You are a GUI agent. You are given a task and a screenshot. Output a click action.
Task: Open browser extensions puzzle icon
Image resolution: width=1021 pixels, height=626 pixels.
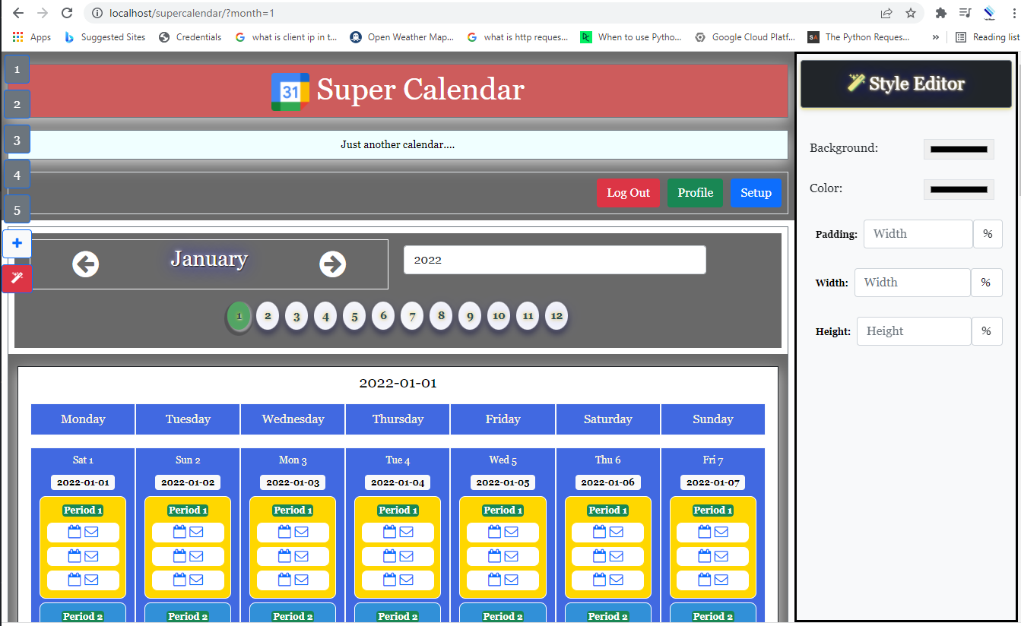click(x=941, y=13)
